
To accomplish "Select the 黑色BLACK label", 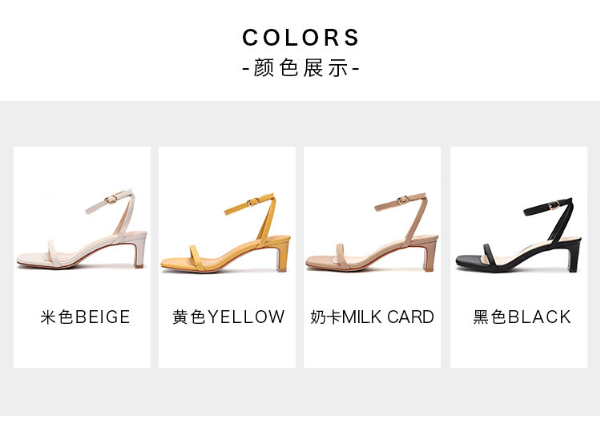I will (522, 317).
